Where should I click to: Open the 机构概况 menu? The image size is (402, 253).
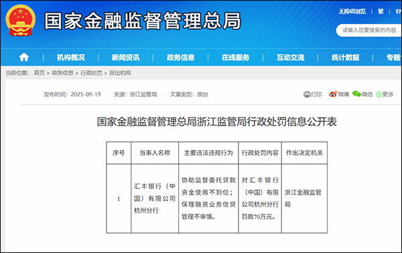[71, 58]
